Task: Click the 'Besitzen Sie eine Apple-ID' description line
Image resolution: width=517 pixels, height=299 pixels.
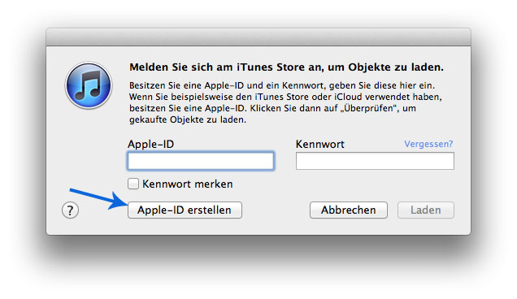Action: [282, 85]
